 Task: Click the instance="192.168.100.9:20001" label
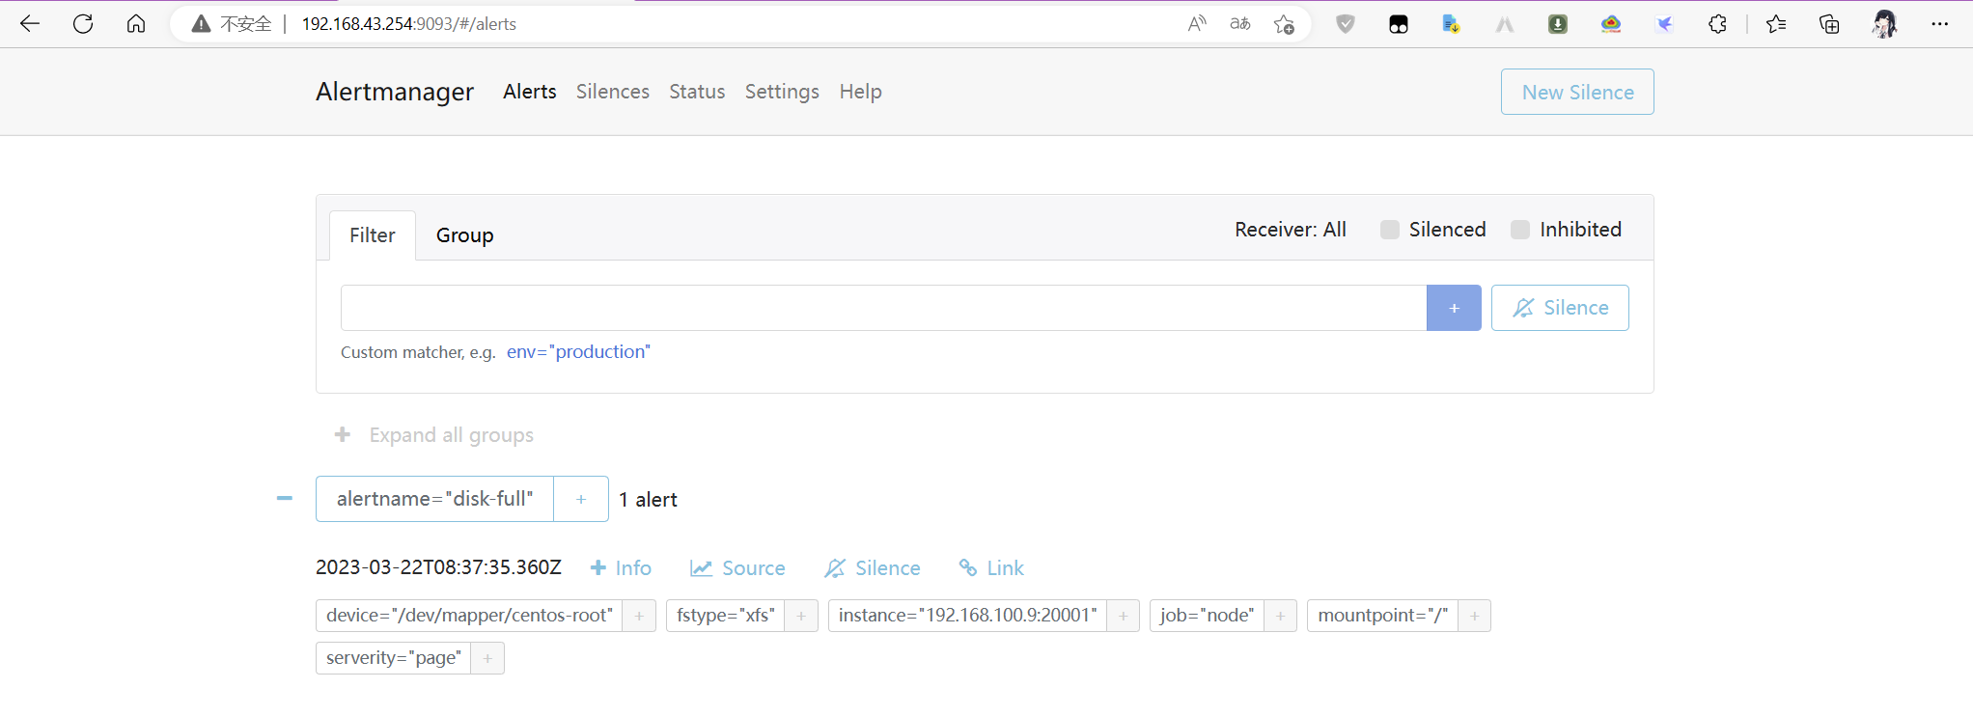coord(967,616)
